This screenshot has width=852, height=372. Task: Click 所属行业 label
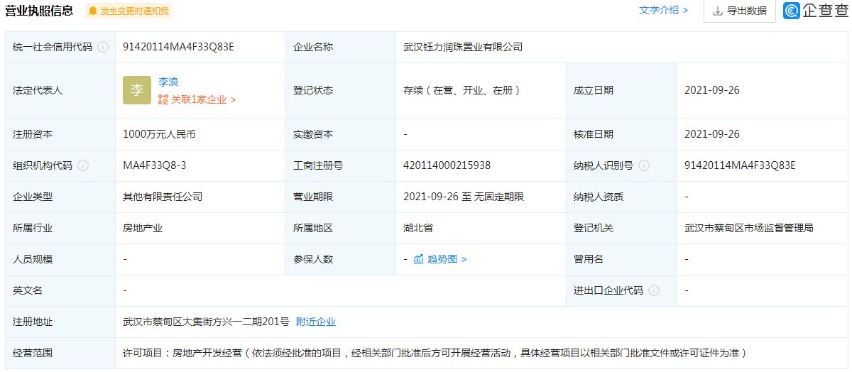point(33,228)
